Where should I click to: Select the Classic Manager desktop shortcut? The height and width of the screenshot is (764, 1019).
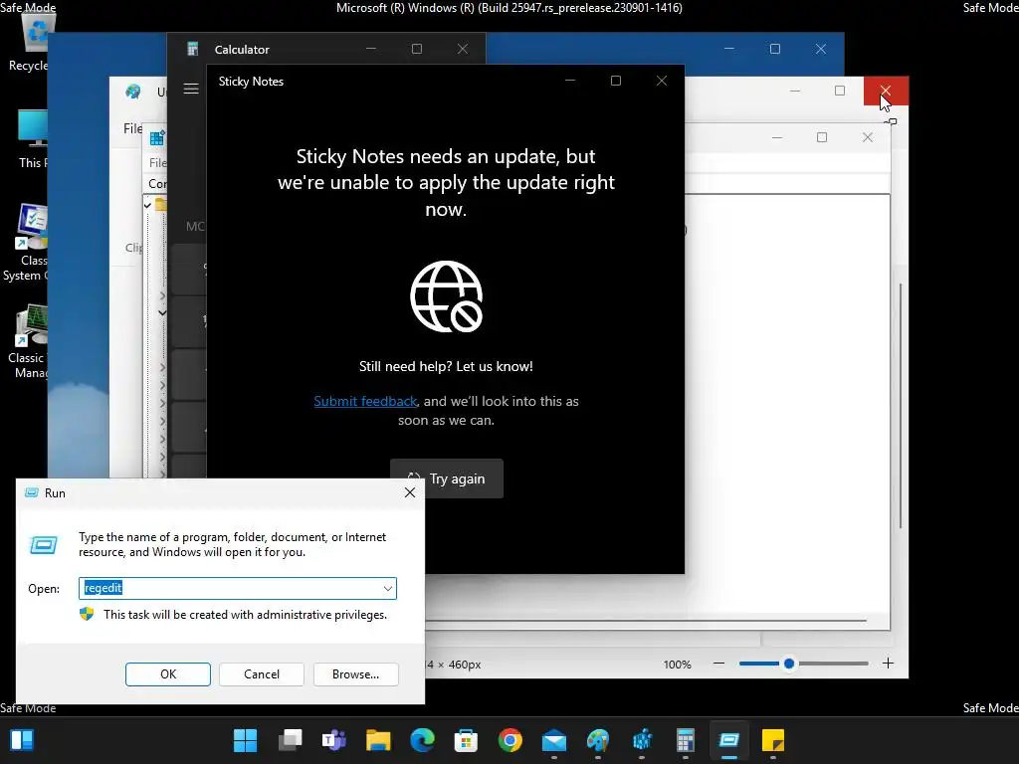pos(29,341)
